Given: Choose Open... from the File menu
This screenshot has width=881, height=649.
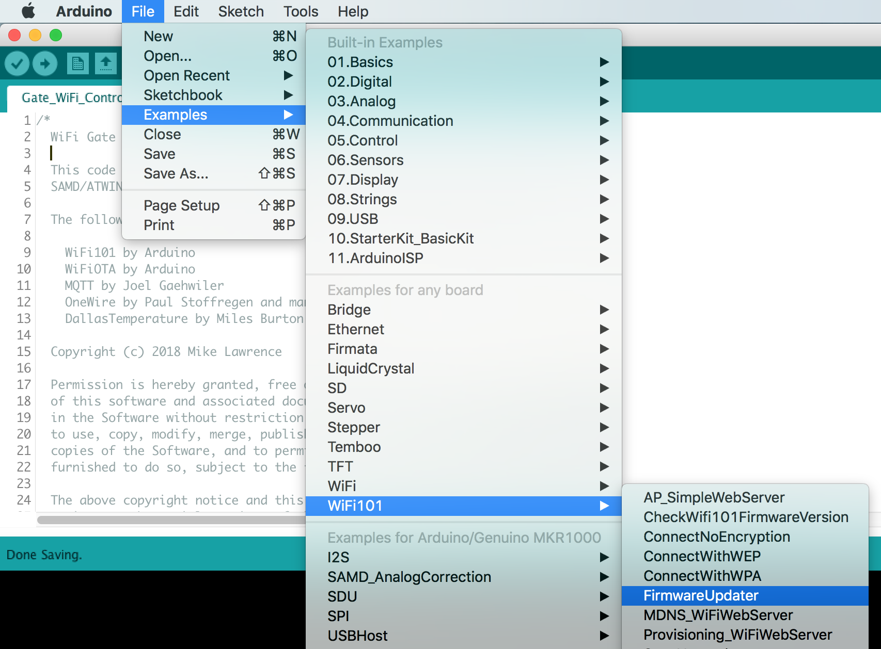Looking at the screenshot, I should pos(214,56).
